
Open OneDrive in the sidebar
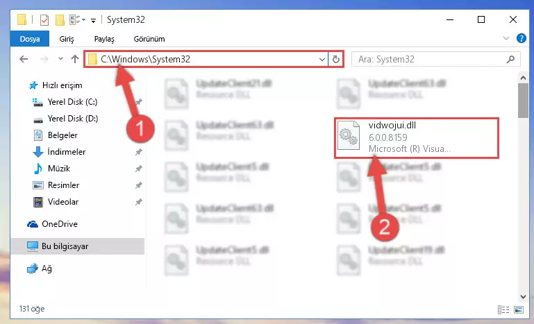tap(60, 224)
